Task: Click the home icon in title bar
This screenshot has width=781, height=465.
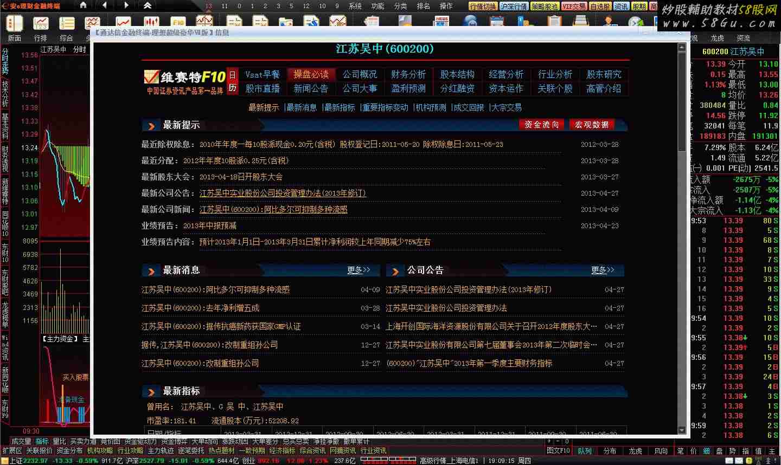Action: (x=83, y=5)
